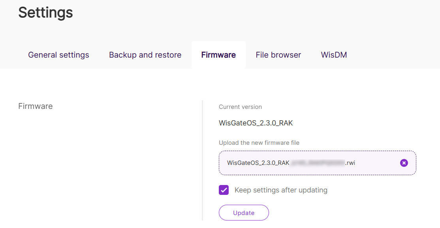This screenshot has width=440, height=228.
Task: Select the Firmware tab
Action: click(218, 55)
